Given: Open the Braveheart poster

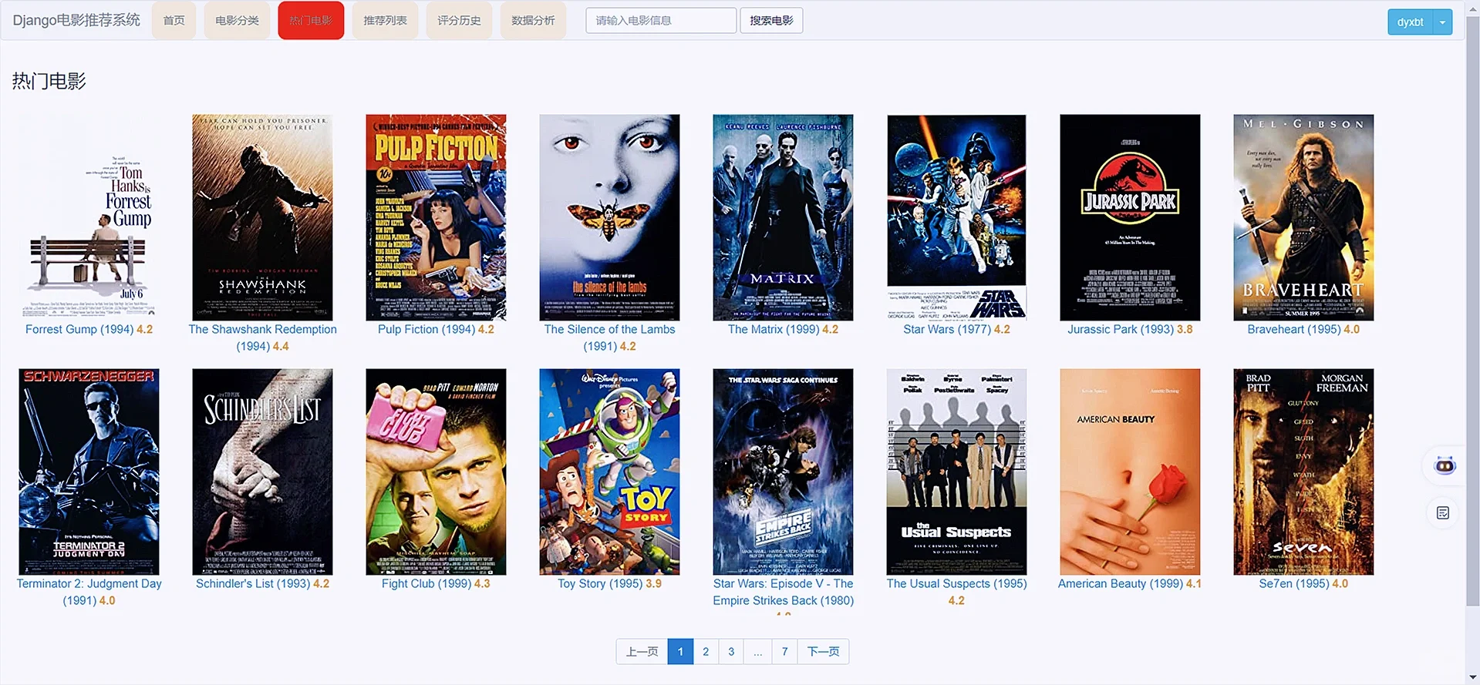Looking at the screenshot, I should pos(1303,217).
